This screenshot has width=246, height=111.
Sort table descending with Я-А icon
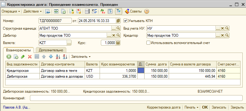pyautogui.click(x=65, y=57)
